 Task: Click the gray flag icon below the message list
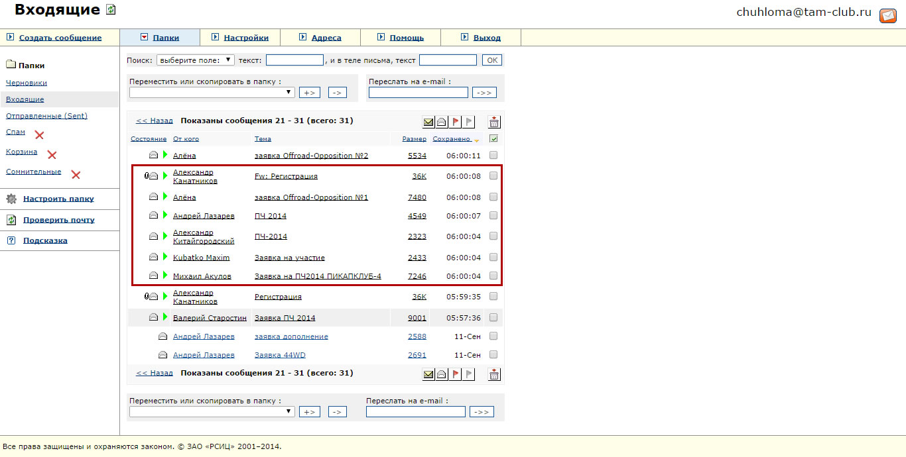[469, 374]
